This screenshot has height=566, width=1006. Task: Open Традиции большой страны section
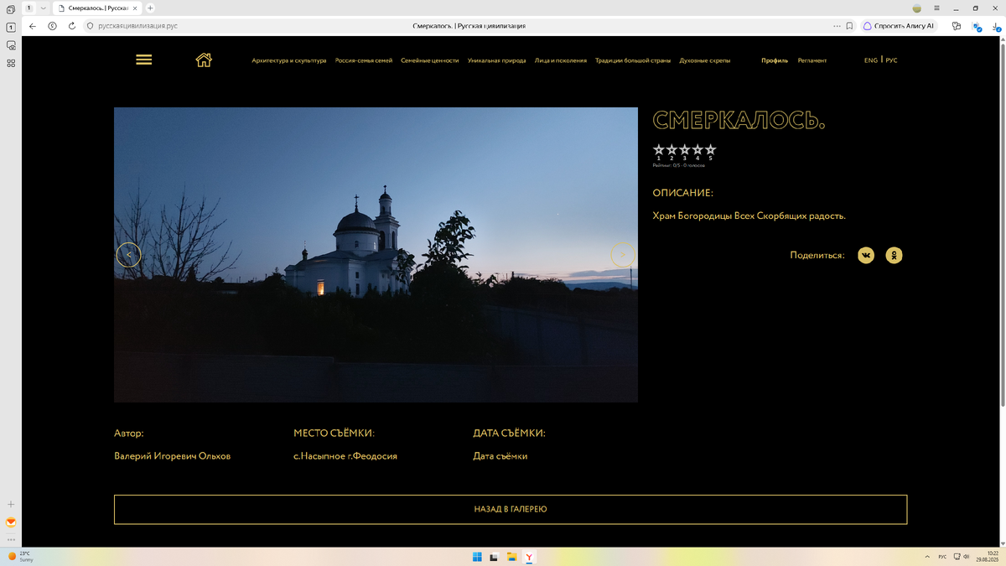point(633,60)
